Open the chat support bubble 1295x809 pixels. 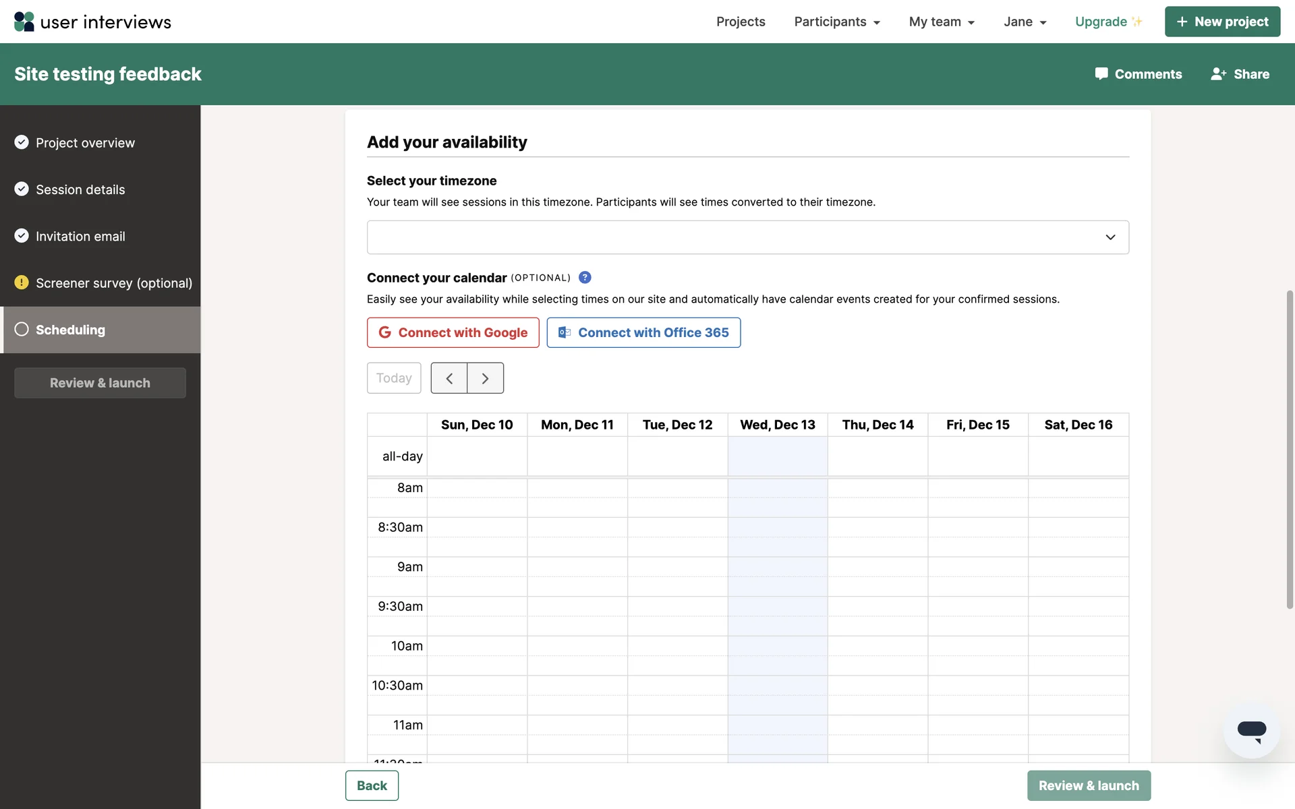point(1251,731)
